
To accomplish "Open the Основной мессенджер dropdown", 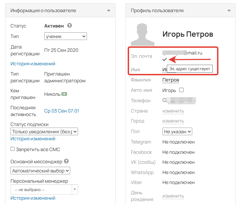I will tap(41, 171).
